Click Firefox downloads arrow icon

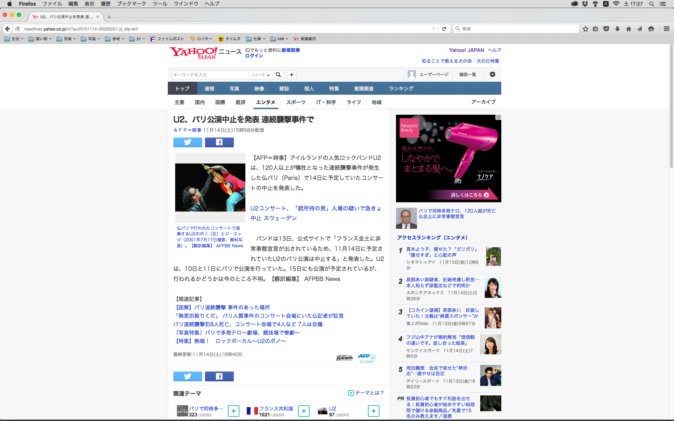[617, 29]
